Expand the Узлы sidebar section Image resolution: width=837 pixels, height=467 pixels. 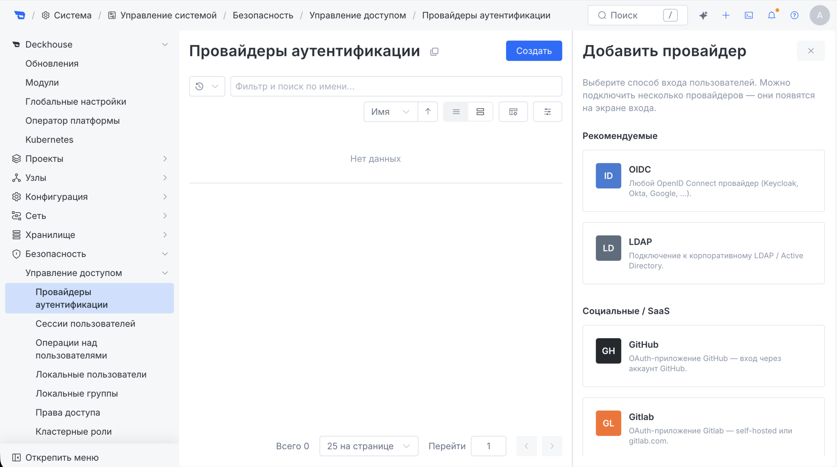(165, 178)
